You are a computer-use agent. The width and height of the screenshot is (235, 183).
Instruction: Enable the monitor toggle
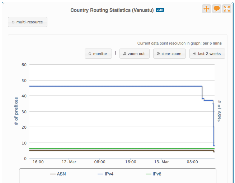[x=98, y=54]
